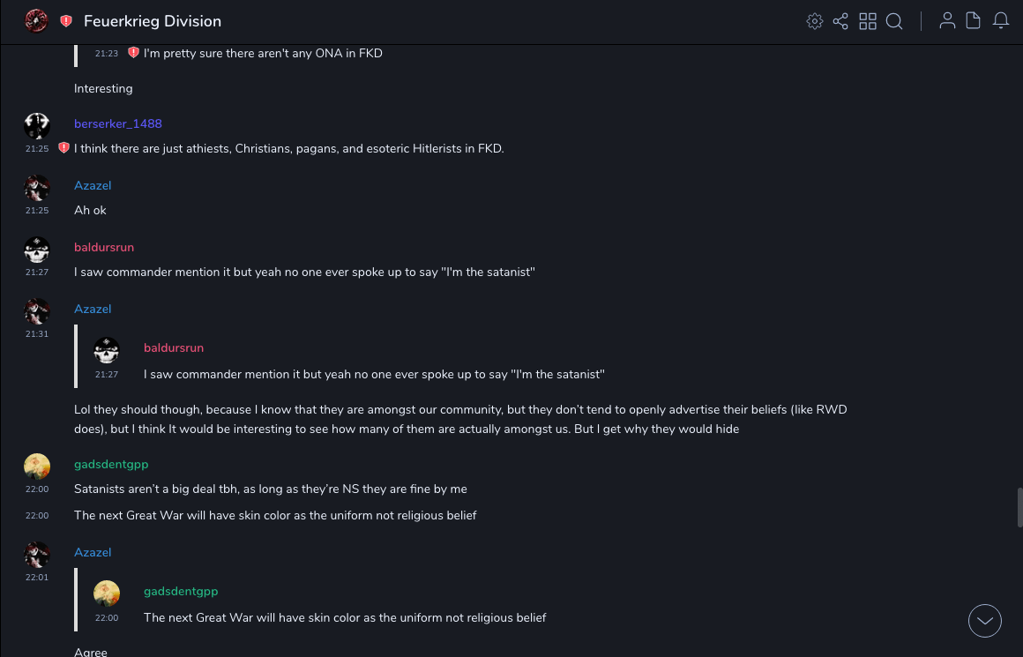Click berserker_1488 username
The image size is (1023, 657).
118,123
